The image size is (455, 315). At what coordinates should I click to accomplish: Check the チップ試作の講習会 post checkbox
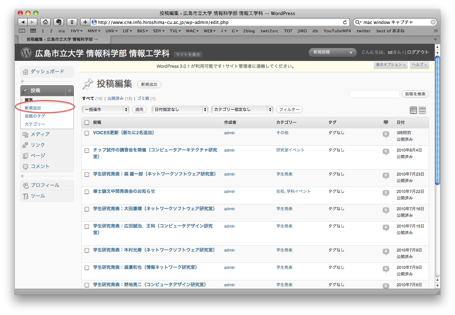pyautogui.click(x=87, y=150)
